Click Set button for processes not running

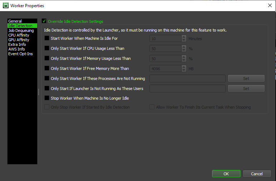click(246, 78)
